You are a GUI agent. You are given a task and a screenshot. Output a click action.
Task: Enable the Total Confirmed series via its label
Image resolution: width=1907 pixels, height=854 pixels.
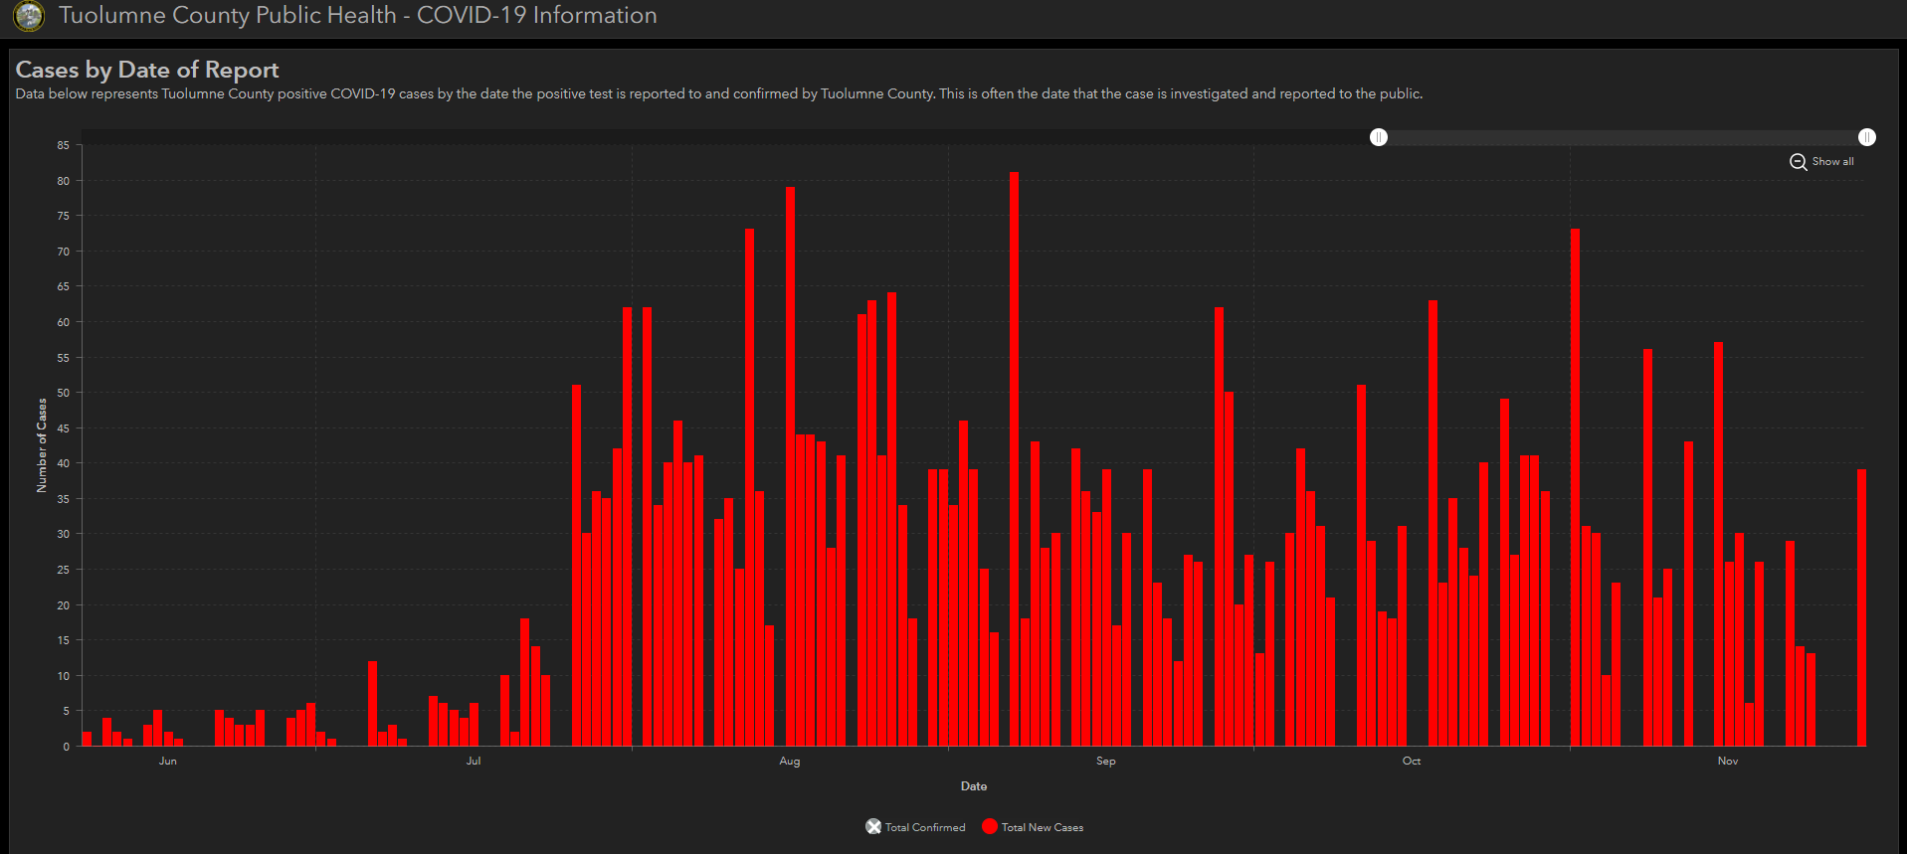tap(925, 827)
